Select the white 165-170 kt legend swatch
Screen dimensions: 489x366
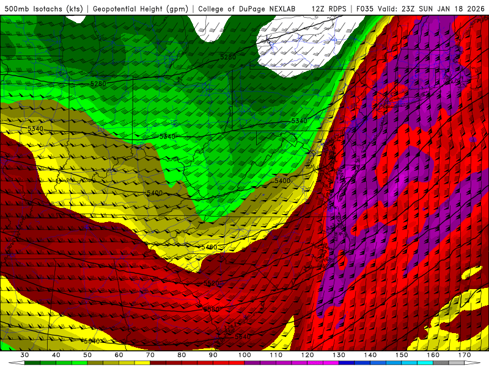[457, 363]
